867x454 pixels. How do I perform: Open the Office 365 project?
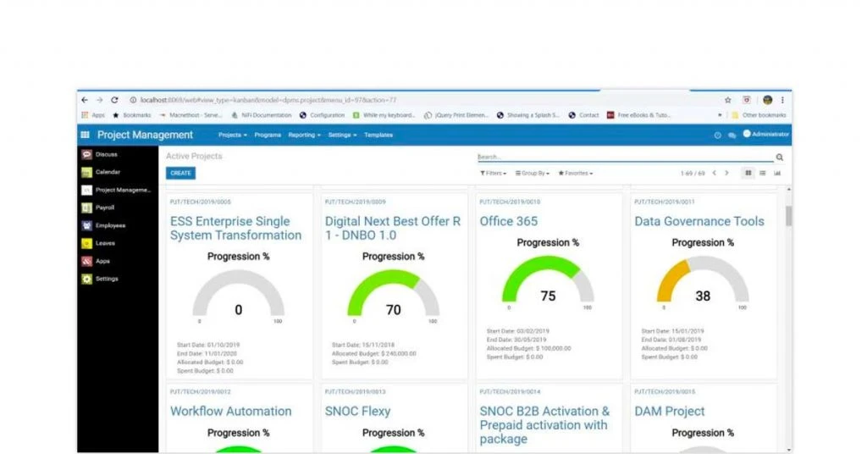pyautogui.click(x=508, y=221)
